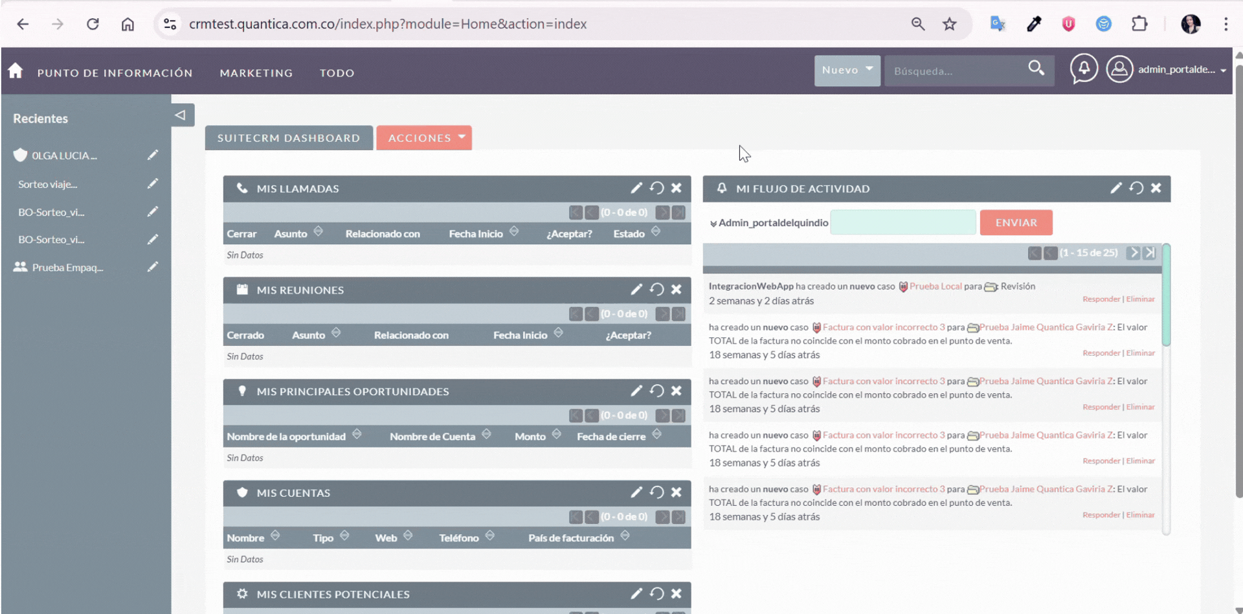Viewport: 1243px width, 614px height.
Task: Sort Mis Cuentas by Nombre column
Action: [x=245, y=538]
